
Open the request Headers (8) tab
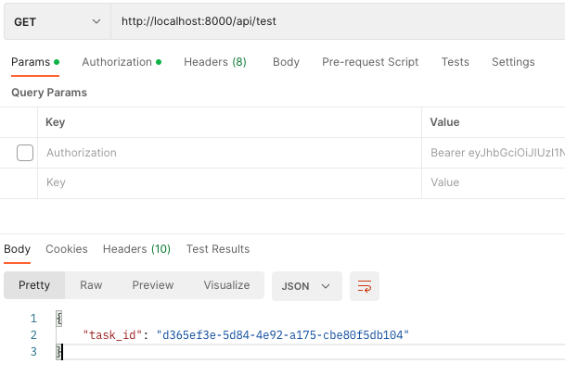215,62
